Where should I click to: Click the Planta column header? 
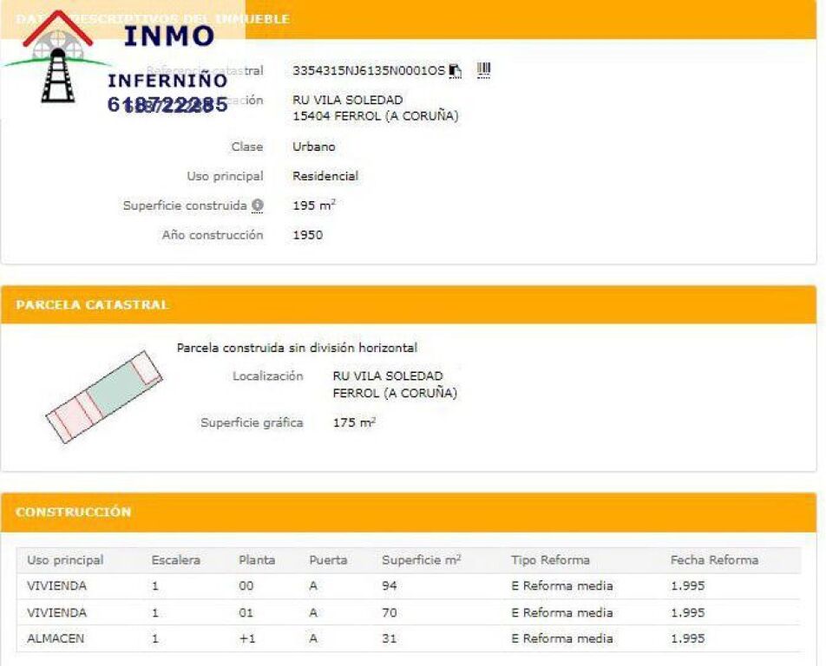click(x=257, y=560)
